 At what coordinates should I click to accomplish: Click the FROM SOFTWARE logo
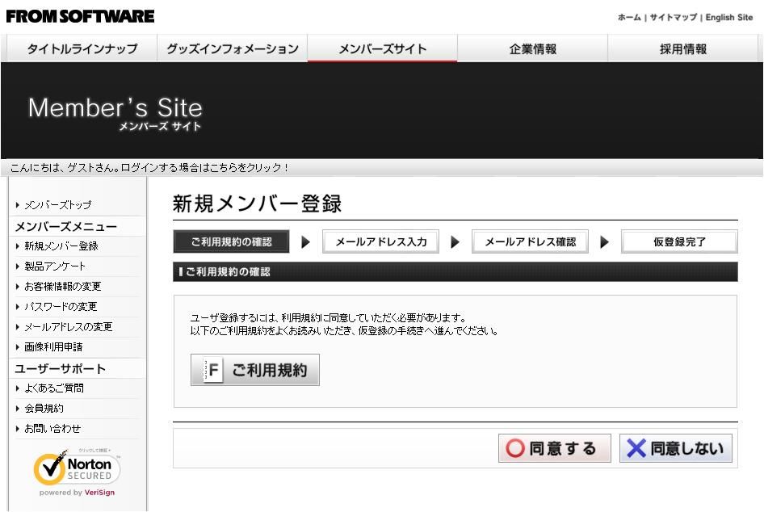click(x=80, y=16)
